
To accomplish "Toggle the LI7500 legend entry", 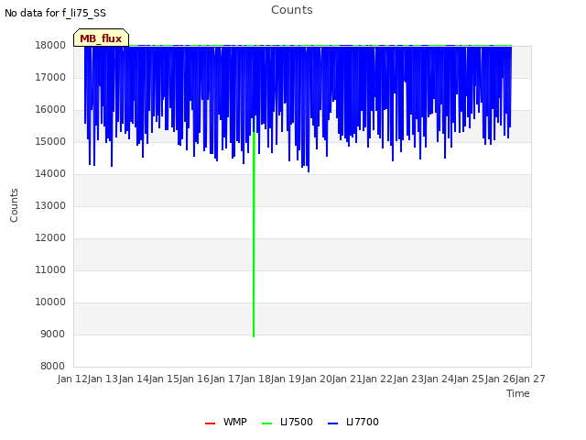I will coord(287,422).
